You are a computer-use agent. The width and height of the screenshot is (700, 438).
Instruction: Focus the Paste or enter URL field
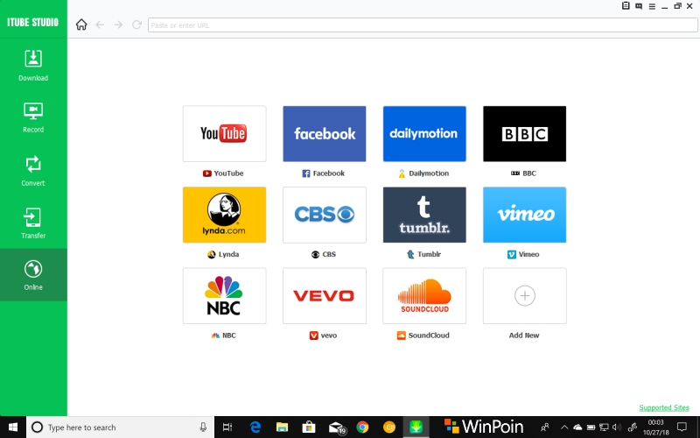pos(423,25)
